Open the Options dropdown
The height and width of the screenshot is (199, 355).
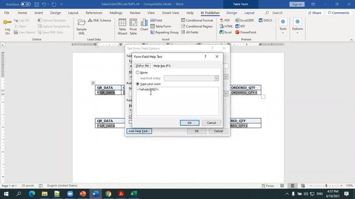[x=297, y=27]
